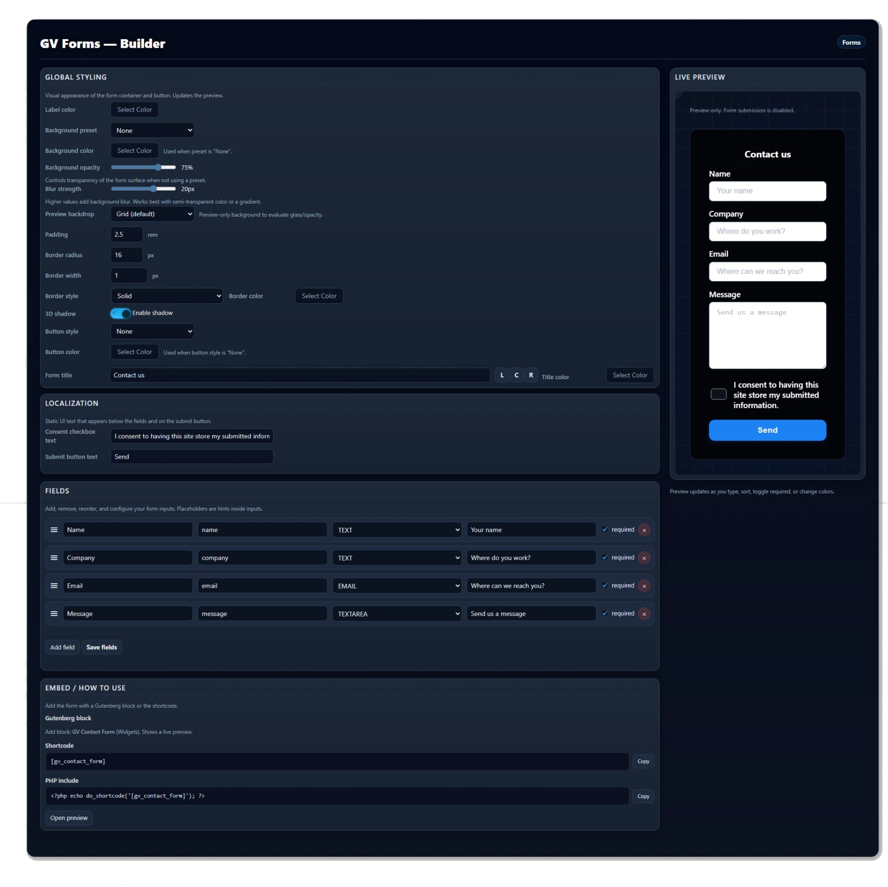888x887 pixels.
Task: Remove the Company field with the red X
Action: click(644, 558)
